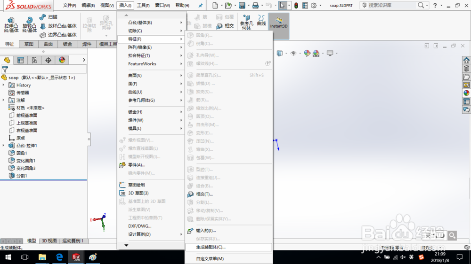Click the Select cursor tool icon
The image size is (471, 264).
click(x=282, y=5)
